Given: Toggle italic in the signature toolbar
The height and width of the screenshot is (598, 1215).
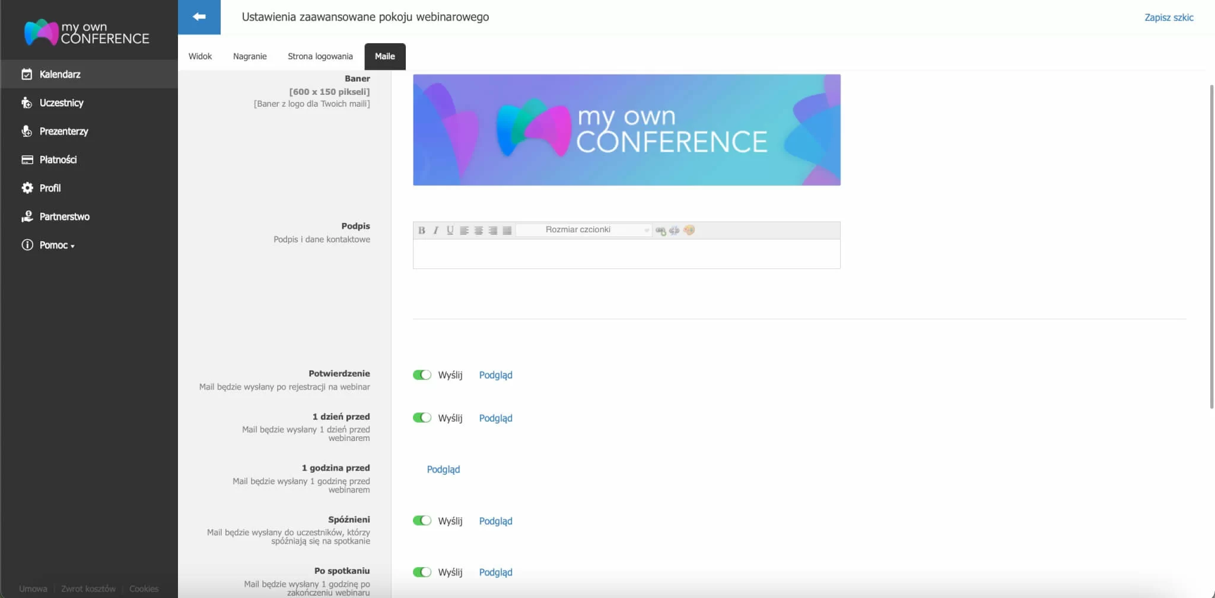Looking at the screenshot, I should 435,231.
